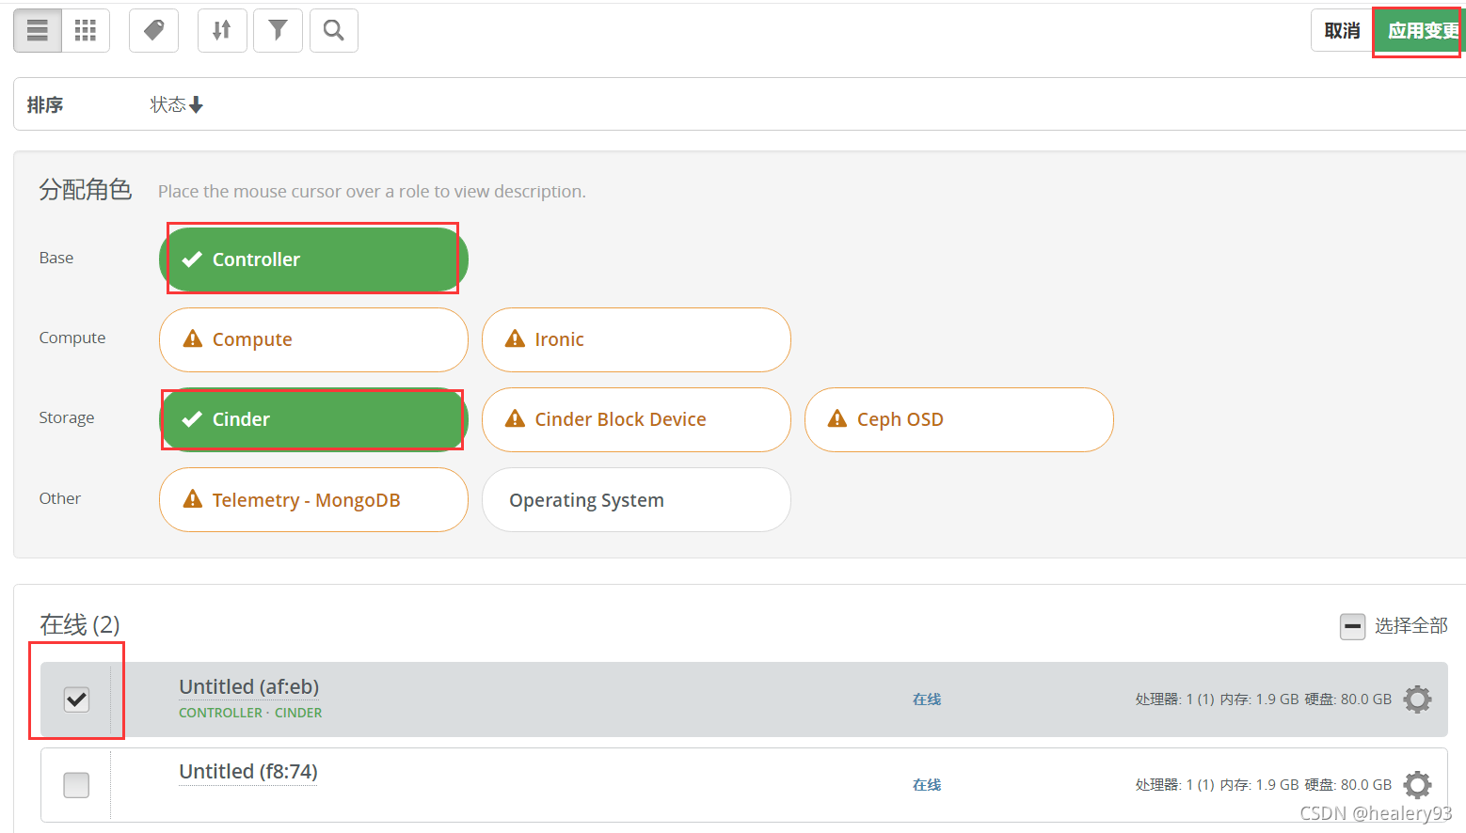Click the sort arrows icon
This screenshot has width=1466, height=833.
coord(221,30)
